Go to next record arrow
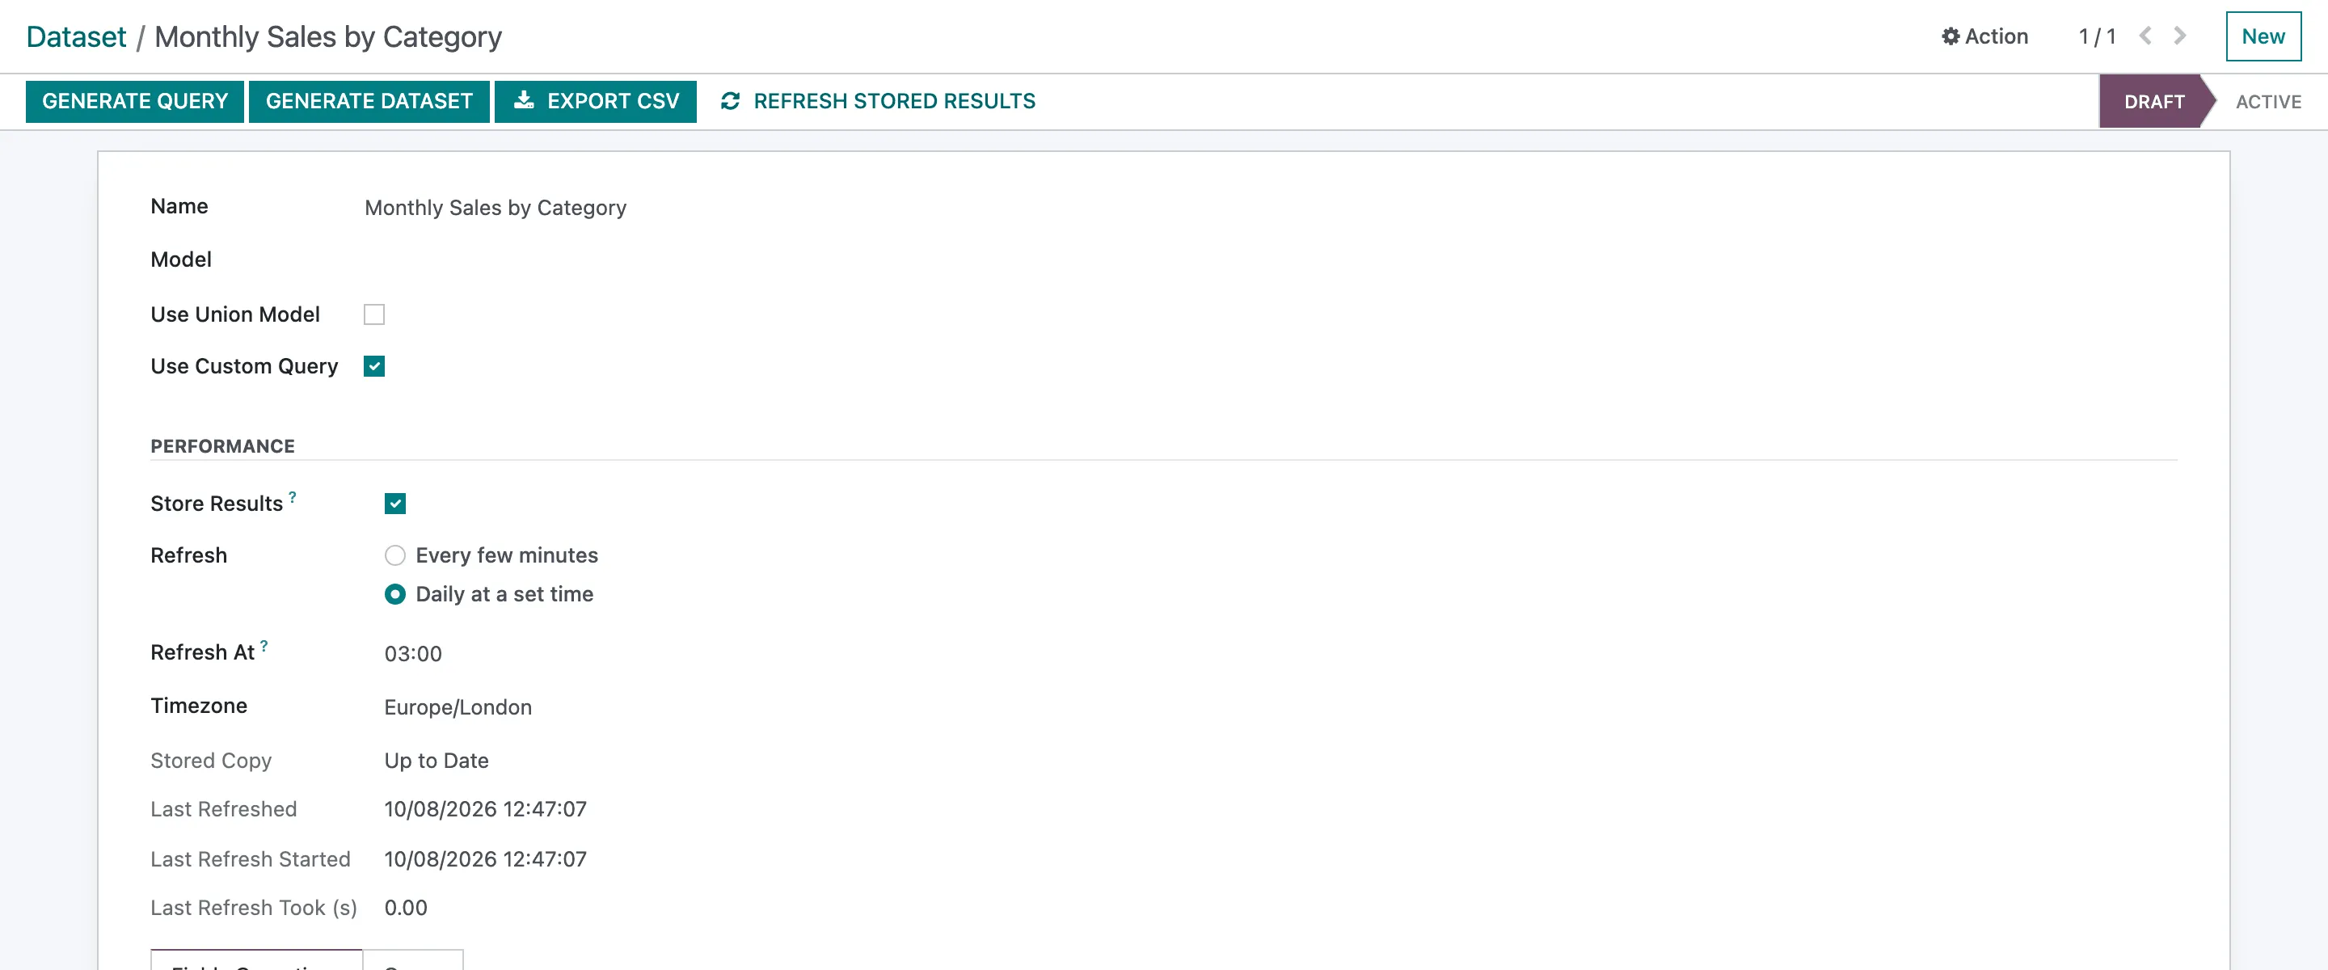The image size is (2328, 970). [2180, 36]
